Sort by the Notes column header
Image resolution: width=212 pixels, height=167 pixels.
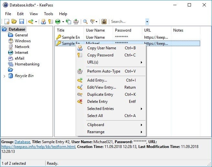[x=185, y=30]
